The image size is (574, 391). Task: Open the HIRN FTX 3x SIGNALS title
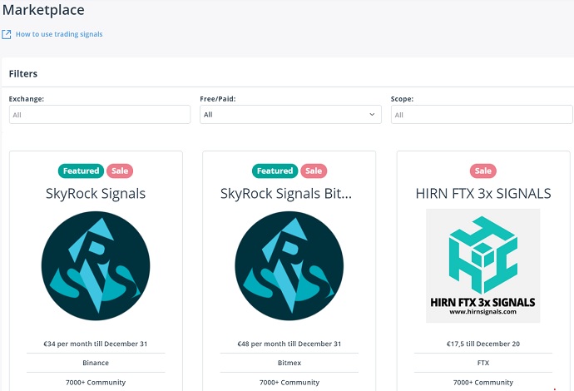pyautogui.click(x=483, y=194)
